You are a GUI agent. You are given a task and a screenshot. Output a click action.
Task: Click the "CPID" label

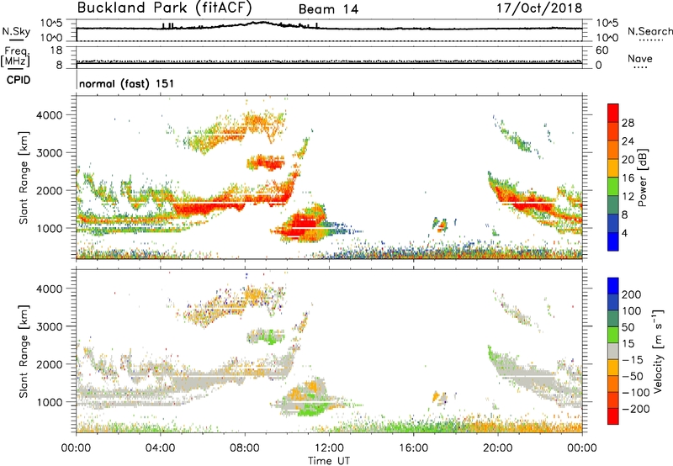(19, 80)
